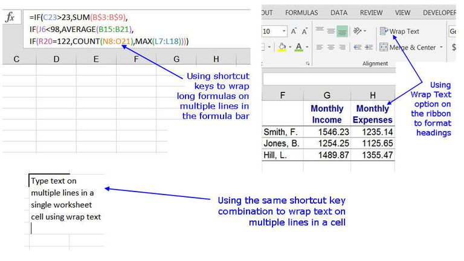Increase the font size with larger A
The image size is (464, 261).
coord(294,31)
